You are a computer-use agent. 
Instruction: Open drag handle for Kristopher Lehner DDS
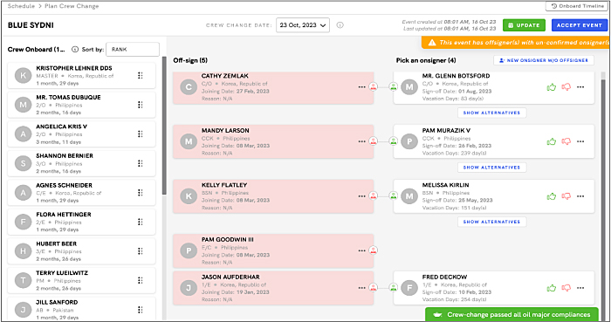[x=141, y=76]
